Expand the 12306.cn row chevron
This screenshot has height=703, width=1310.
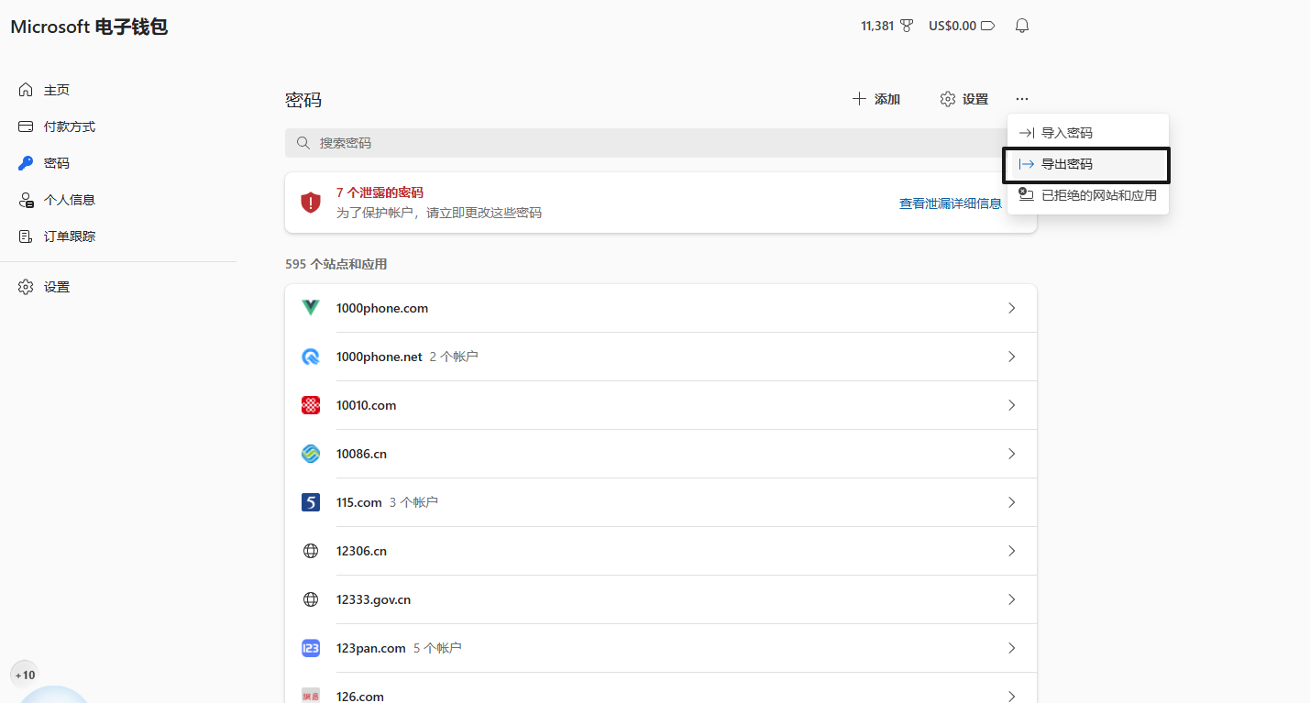[x=1012, y=551]
